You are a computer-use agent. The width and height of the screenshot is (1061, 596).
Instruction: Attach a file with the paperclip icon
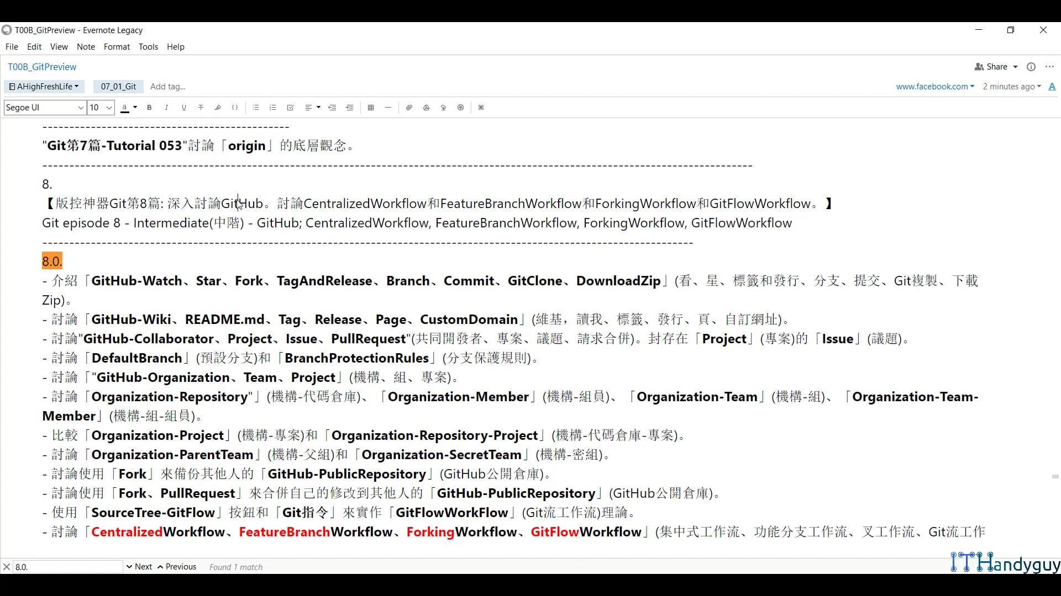(x=409, y=108)
